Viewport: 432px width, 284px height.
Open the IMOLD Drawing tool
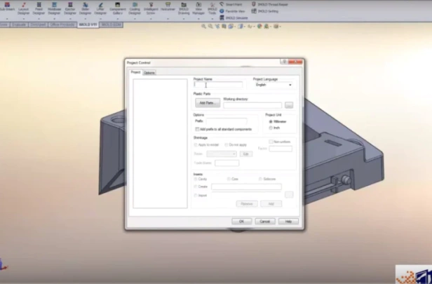tap(184, 8)
